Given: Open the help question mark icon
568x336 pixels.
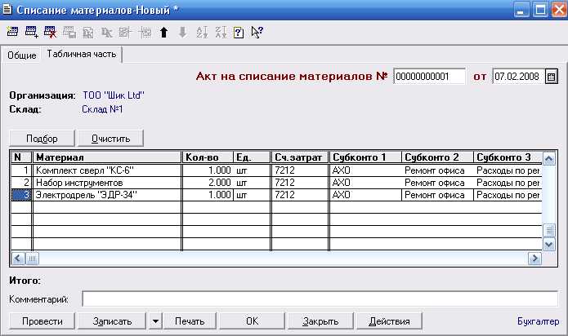Looking at the screenshot, I should click(239, 33).
